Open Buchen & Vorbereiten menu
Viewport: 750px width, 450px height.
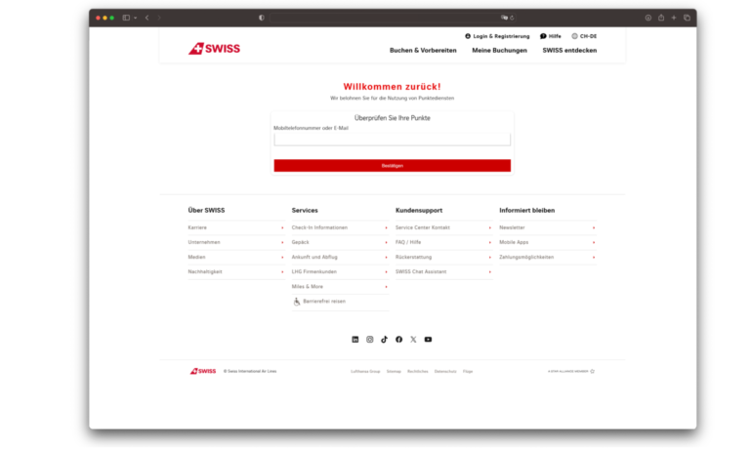pos(423,50)
